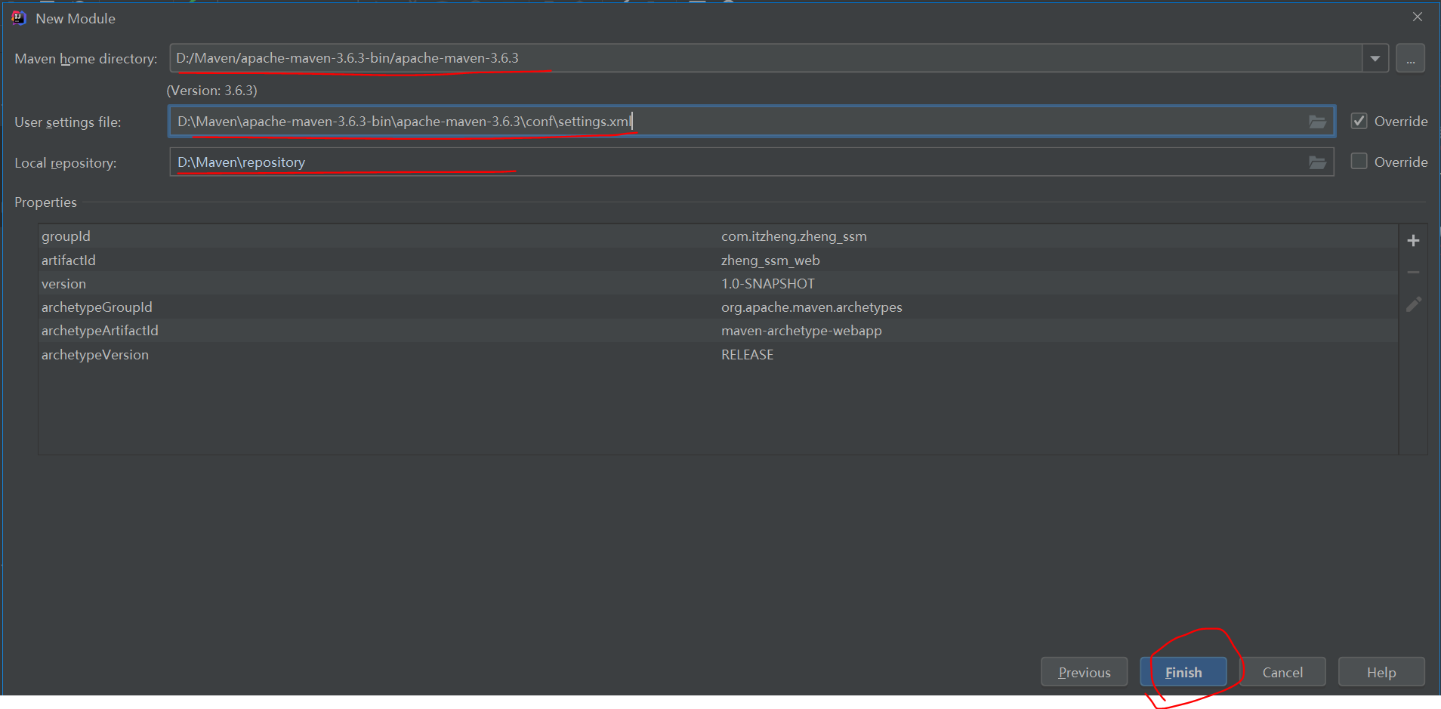Image resolution: width=1441 pixels, height=709 pixels.
Task: Select the groupId property row
Action: coord(717,236)
